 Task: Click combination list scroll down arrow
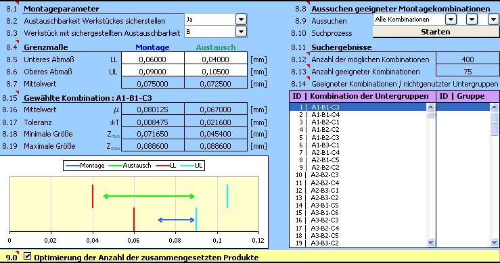coord(431,243)
